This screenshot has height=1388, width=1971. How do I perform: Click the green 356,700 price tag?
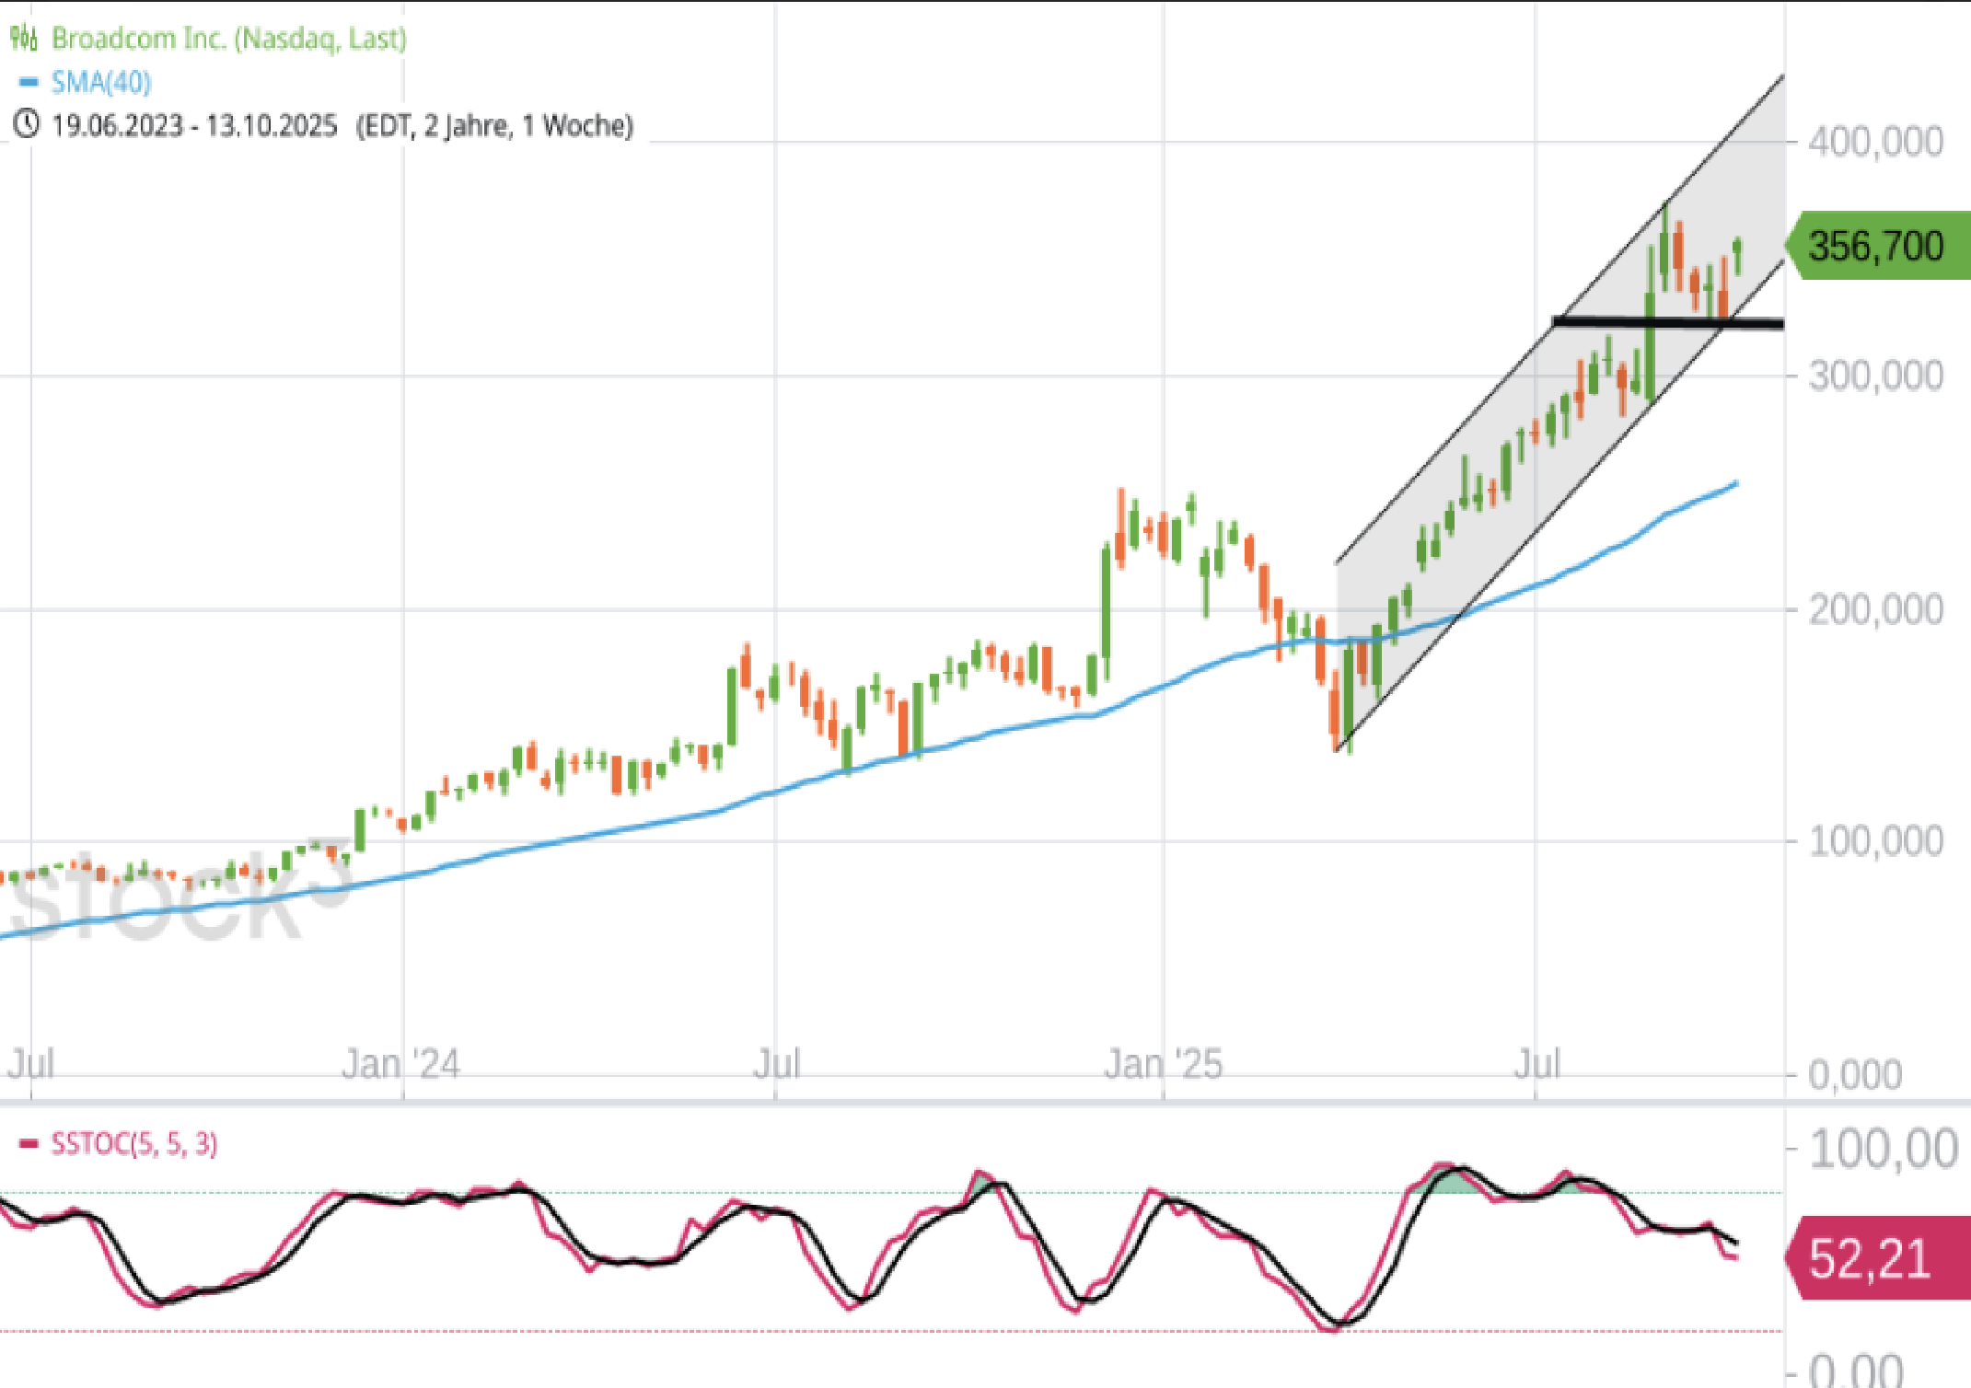click(x=1876, y=246)
